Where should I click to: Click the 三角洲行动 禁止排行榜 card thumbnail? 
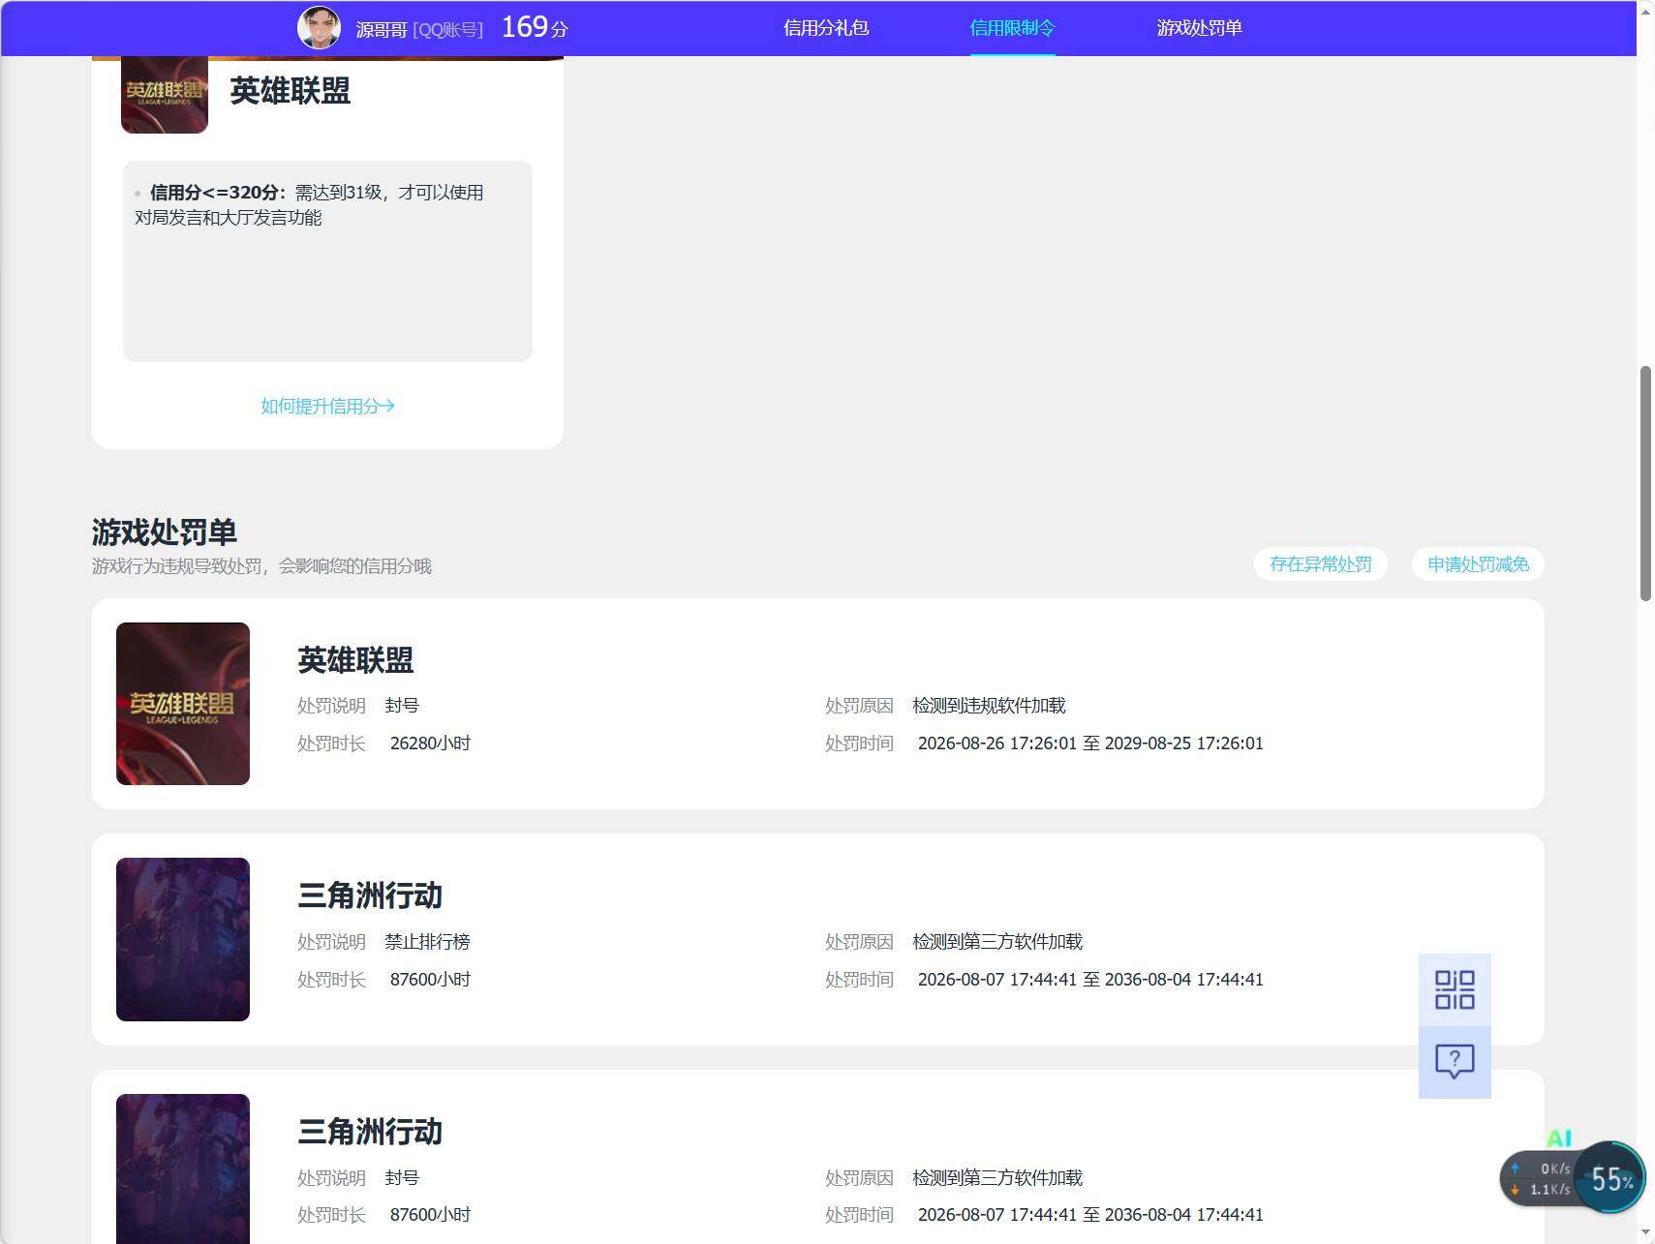(x=183, y=939)
